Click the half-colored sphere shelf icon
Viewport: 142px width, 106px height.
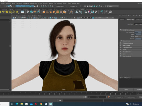(89, 12)
